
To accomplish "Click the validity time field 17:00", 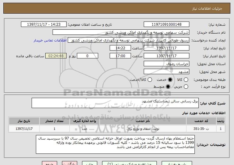I will point(120,56).
